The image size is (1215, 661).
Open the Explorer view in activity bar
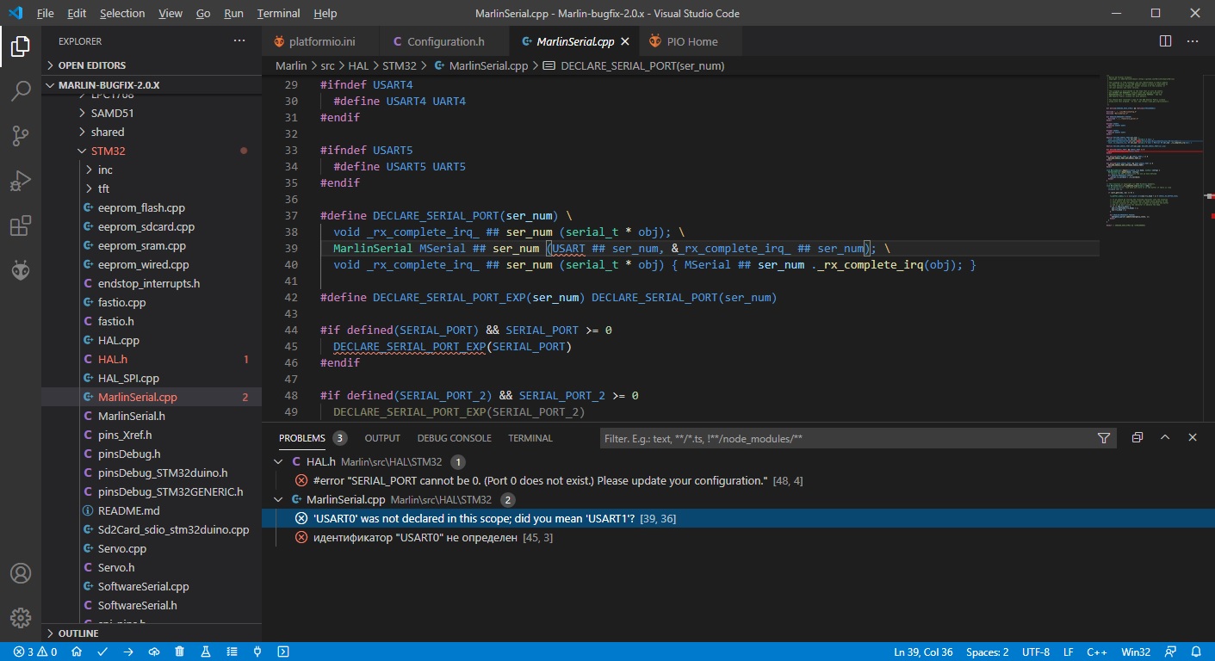21,46
